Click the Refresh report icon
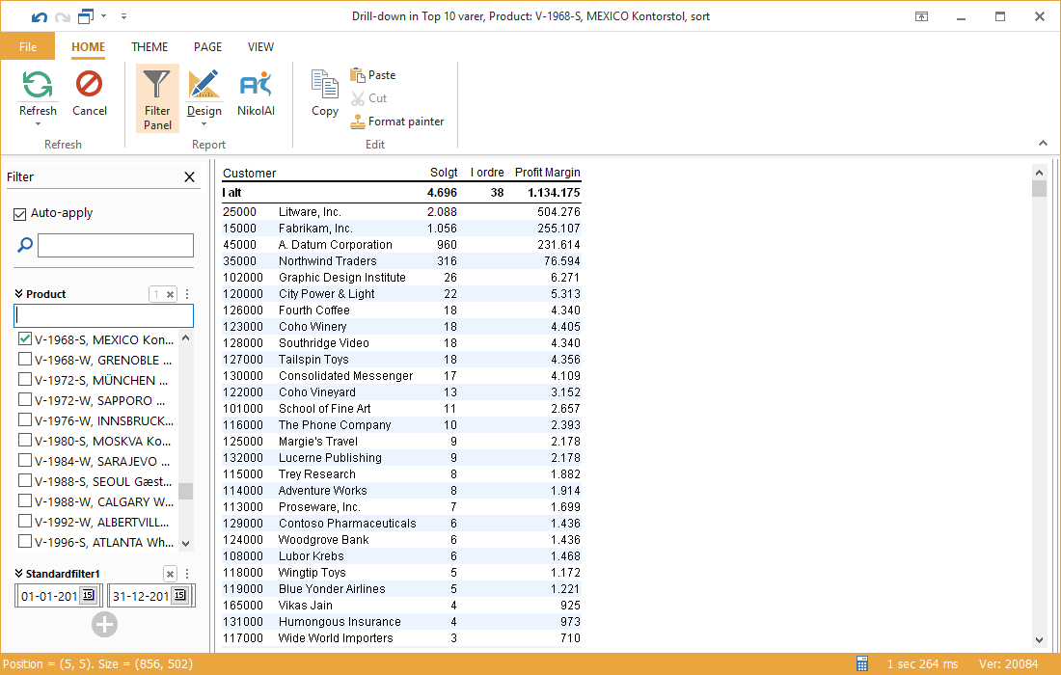 (38, 85)
